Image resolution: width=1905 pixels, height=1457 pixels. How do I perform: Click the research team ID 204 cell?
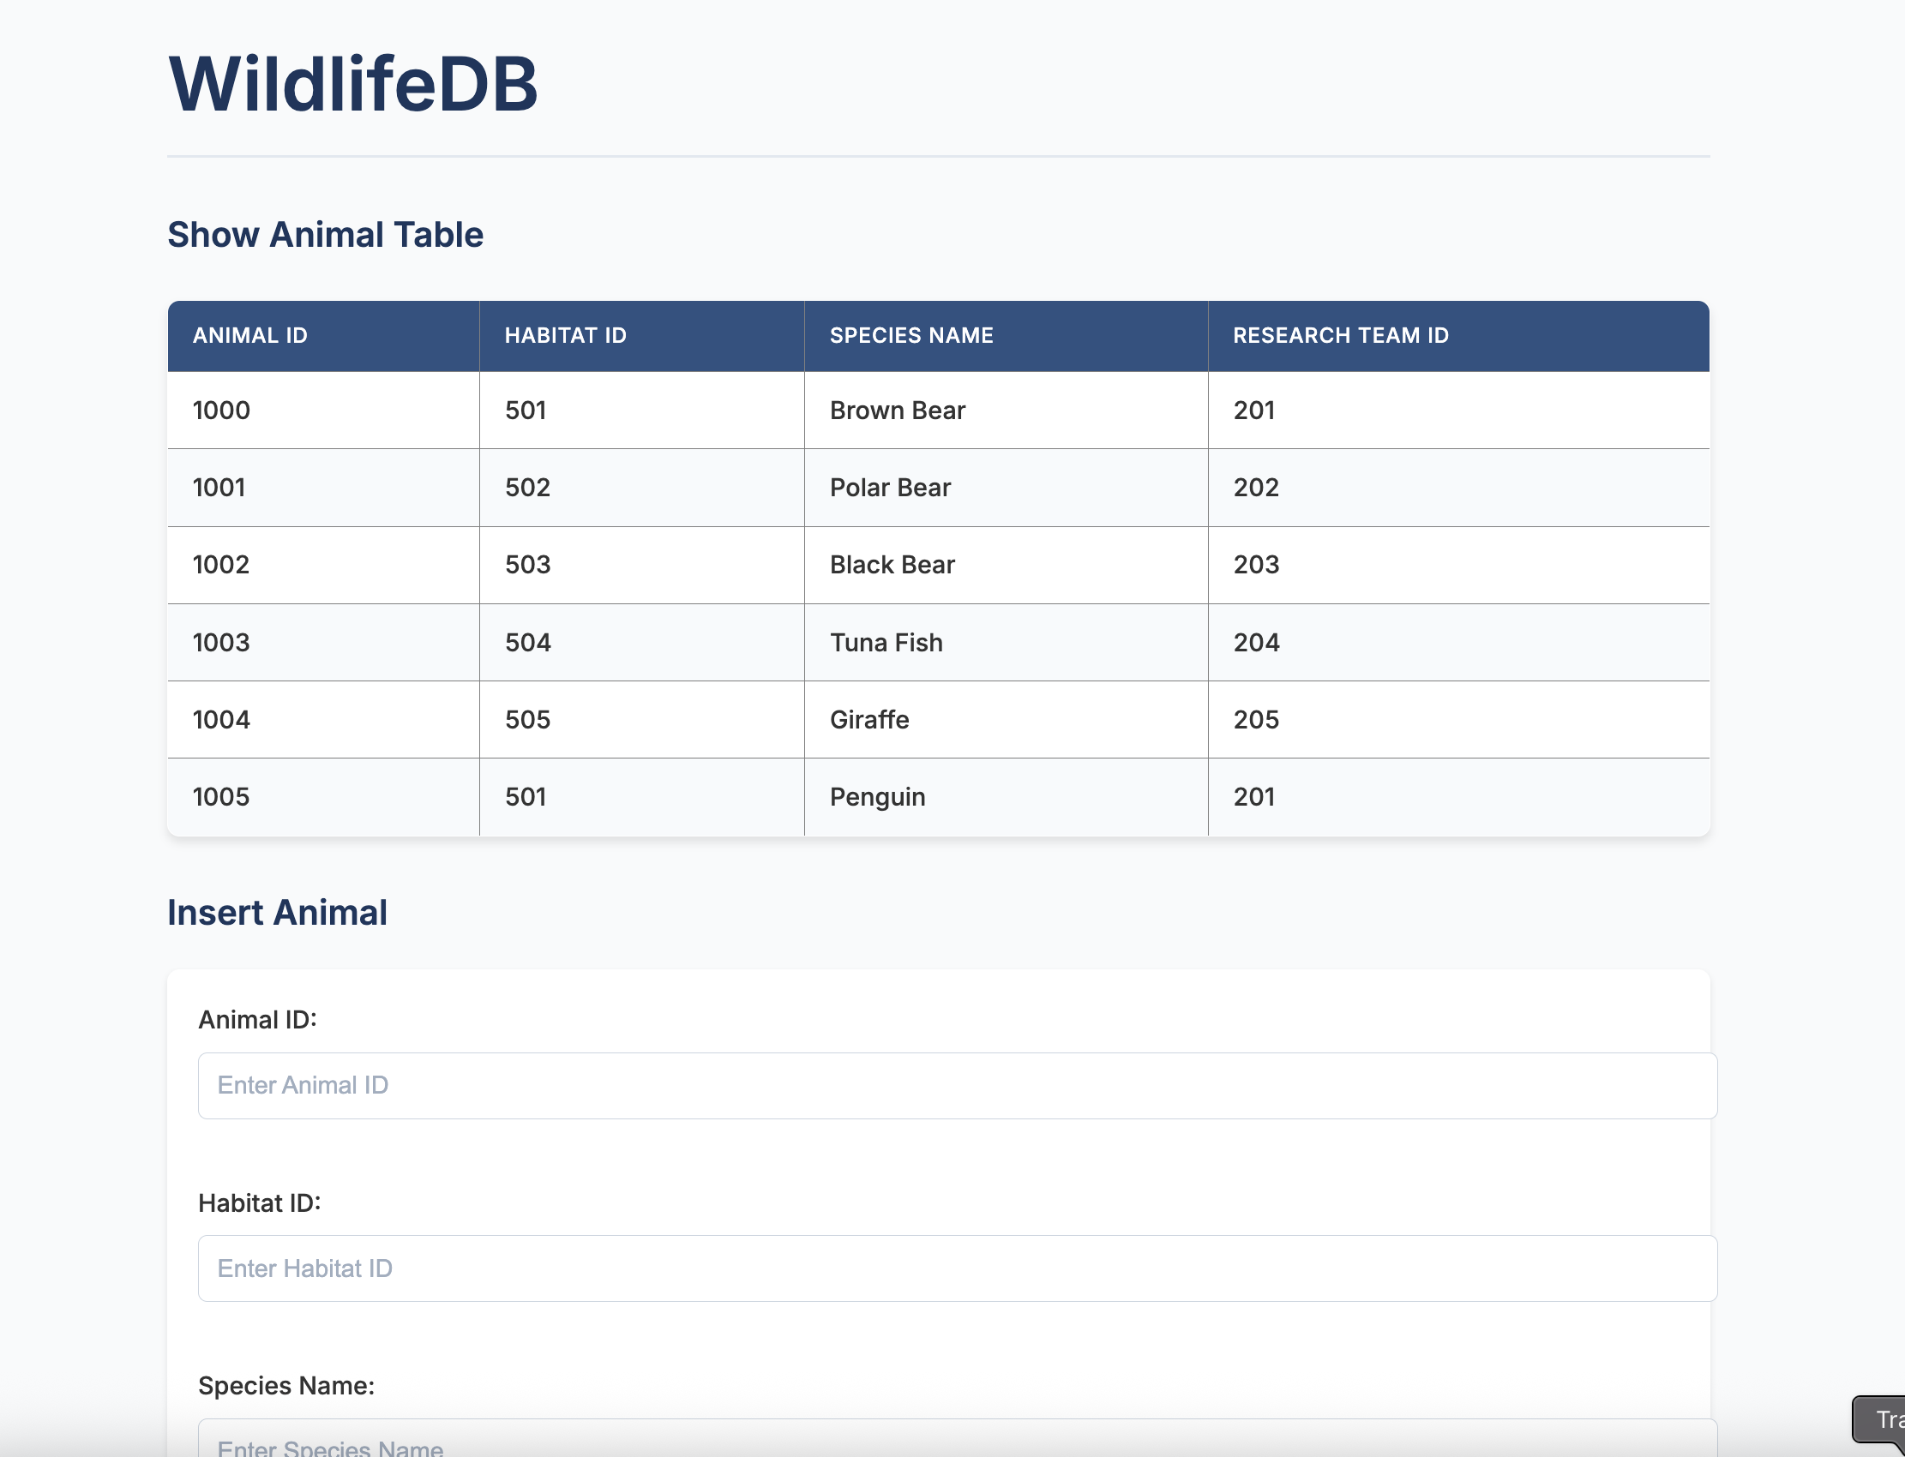1459,643
